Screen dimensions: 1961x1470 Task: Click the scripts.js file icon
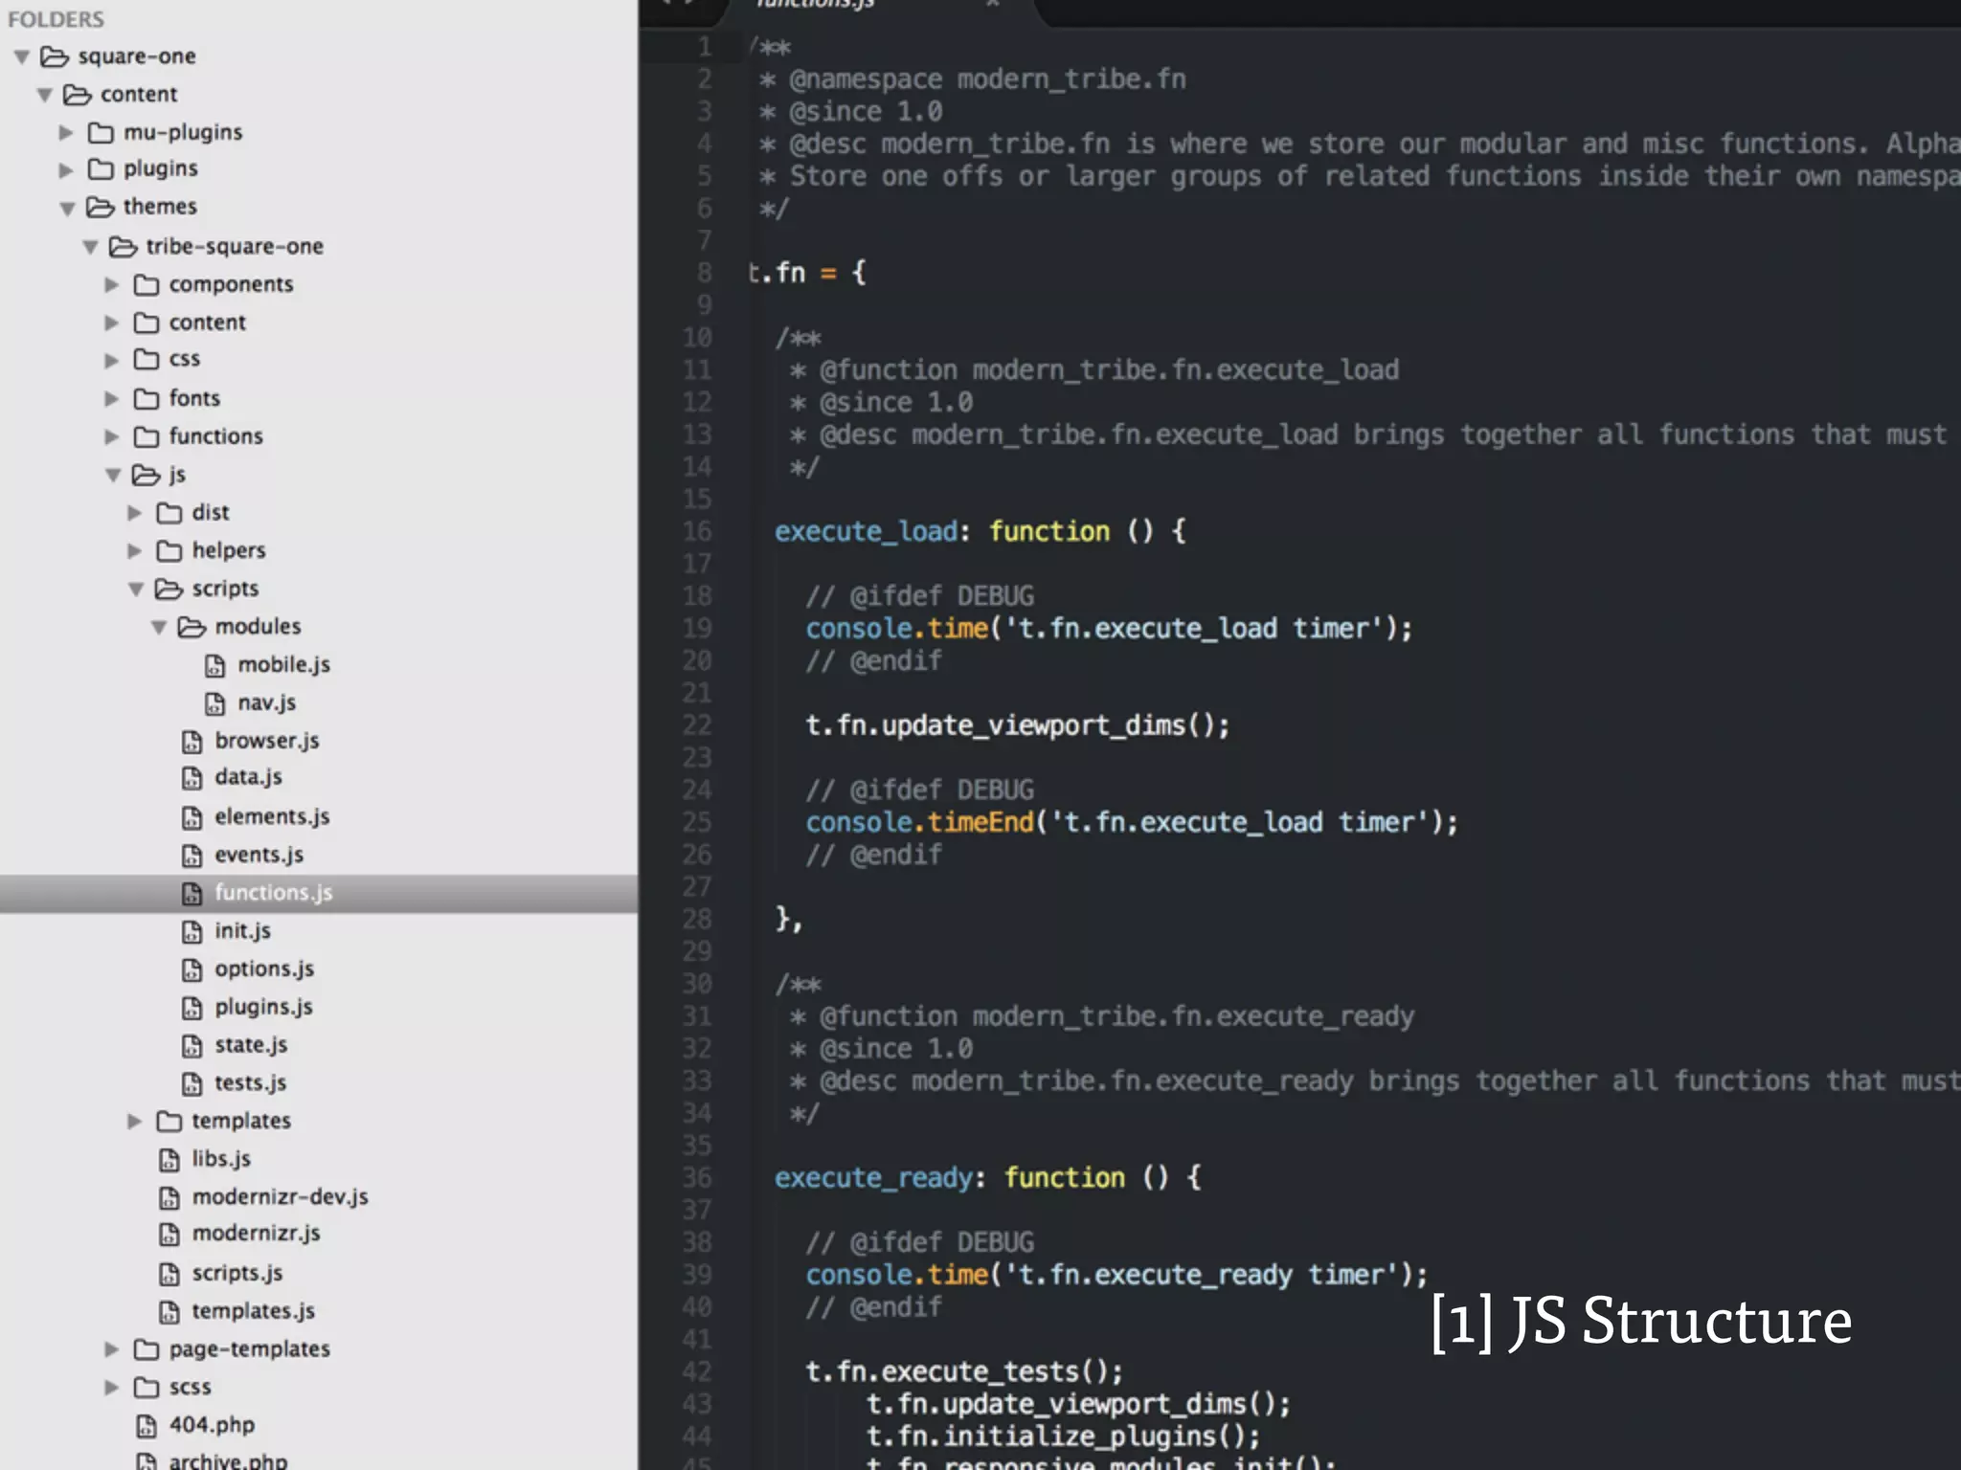click(169, 1274)
